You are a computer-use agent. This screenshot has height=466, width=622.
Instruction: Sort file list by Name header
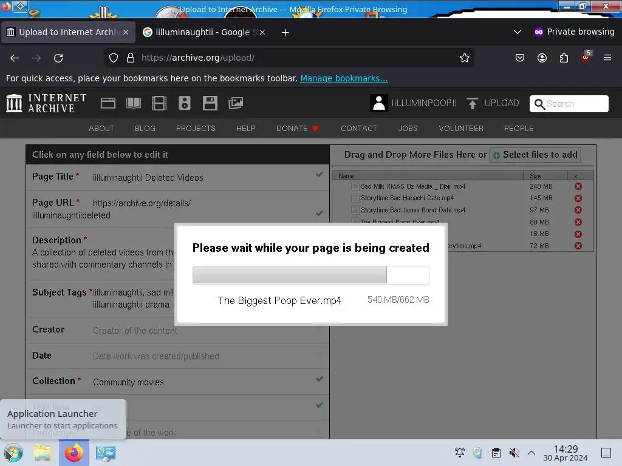click(428, 176)
